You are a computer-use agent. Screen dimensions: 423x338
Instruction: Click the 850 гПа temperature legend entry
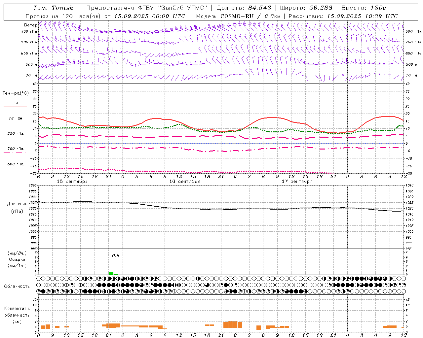(x=15, y=135)
